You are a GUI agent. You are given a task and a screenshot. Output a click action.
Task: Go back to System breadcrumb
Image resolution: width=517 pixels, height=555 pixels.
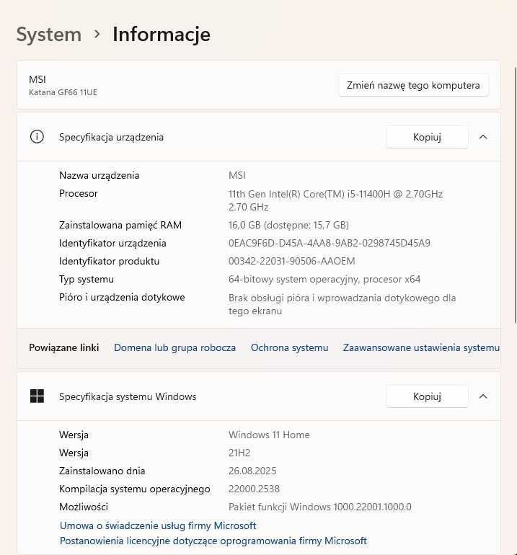tap(49, 35)
